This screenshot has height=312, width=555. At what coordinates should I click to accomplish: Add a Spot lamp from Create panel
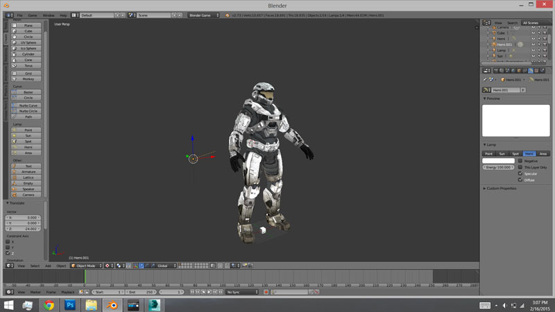[x=26, y=141]
